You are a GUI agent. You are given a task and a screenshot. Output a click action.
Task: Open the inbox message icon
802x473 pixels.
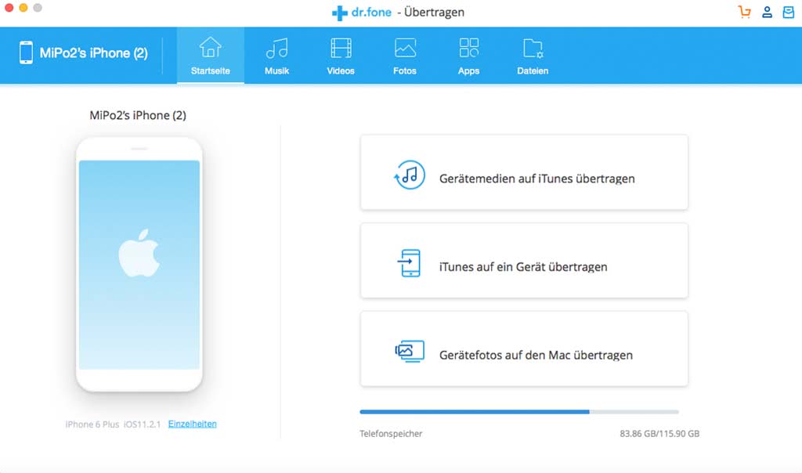[x=789, y=11]
